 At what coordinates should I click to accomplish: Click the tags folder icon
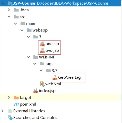click(x=42, y=64)
